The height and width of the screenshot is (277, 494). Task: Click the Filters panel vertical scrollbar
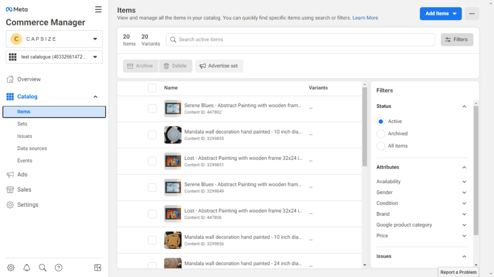tap(476, 171)
